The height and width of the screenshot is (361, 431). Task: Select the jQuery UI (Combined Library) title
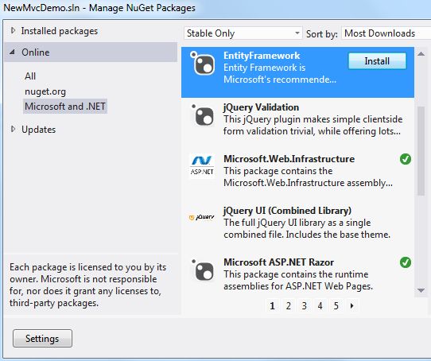(288, 211)
